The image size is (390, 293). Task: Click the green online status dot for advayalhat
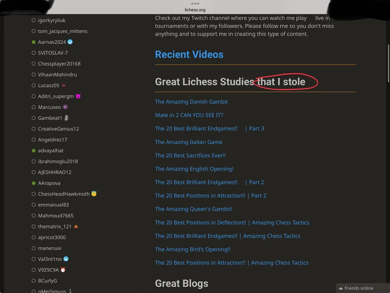pyautogui.click(x=34, y=151)
